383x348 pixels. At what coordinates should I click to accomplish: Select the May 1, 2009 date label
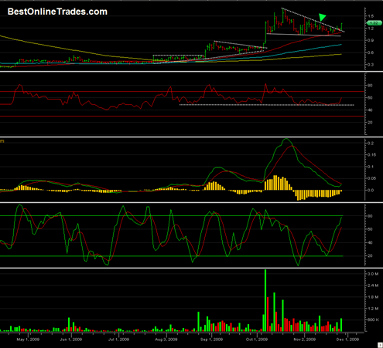tap(28, 340)
